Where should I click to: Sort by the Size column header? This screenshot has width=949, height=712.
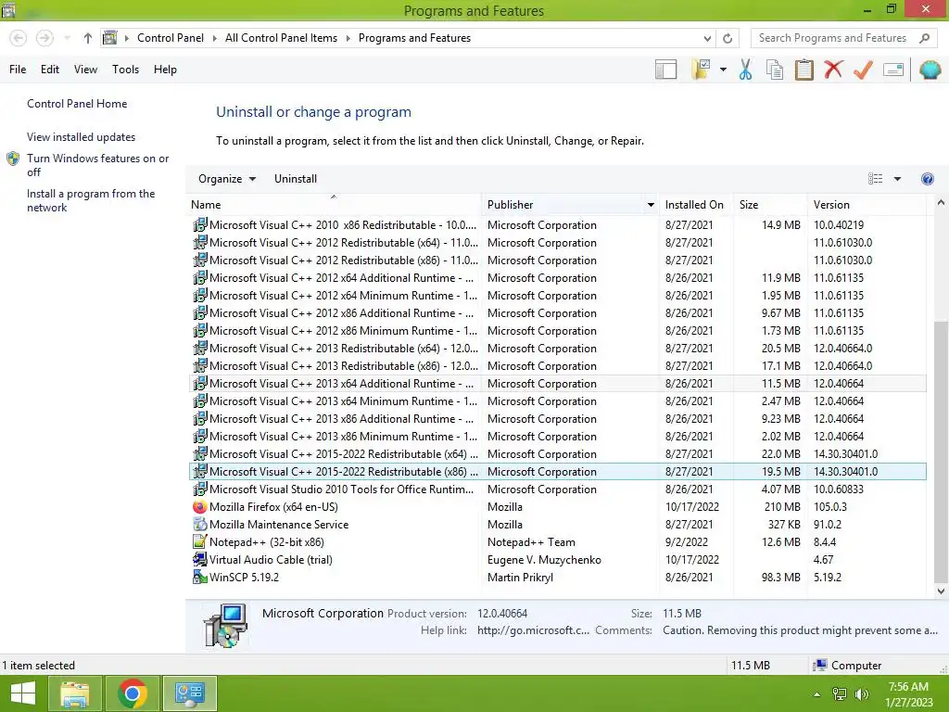pos(770,205)
